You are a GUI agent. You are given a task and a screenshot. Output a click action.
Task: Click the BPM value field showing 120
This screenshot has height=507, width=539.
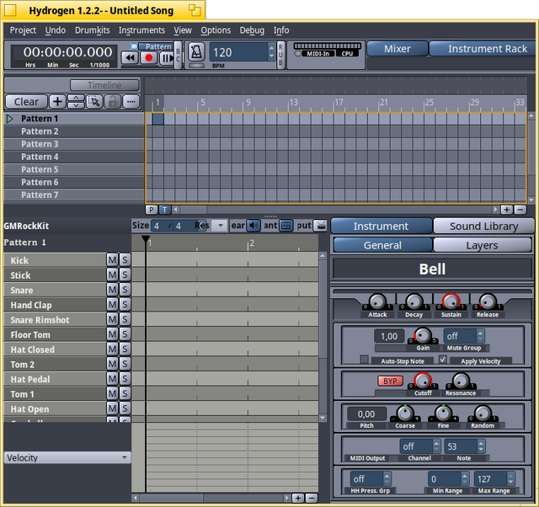238,52
